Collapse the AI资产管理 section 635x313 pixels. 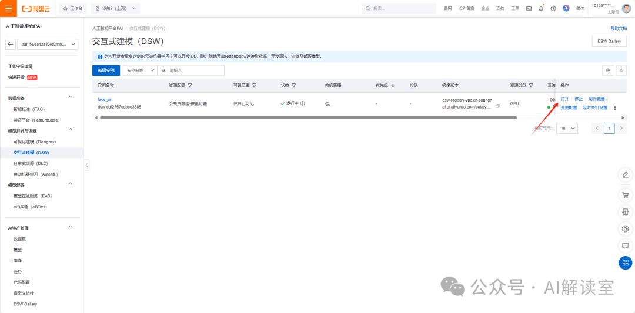pos(70,227)
